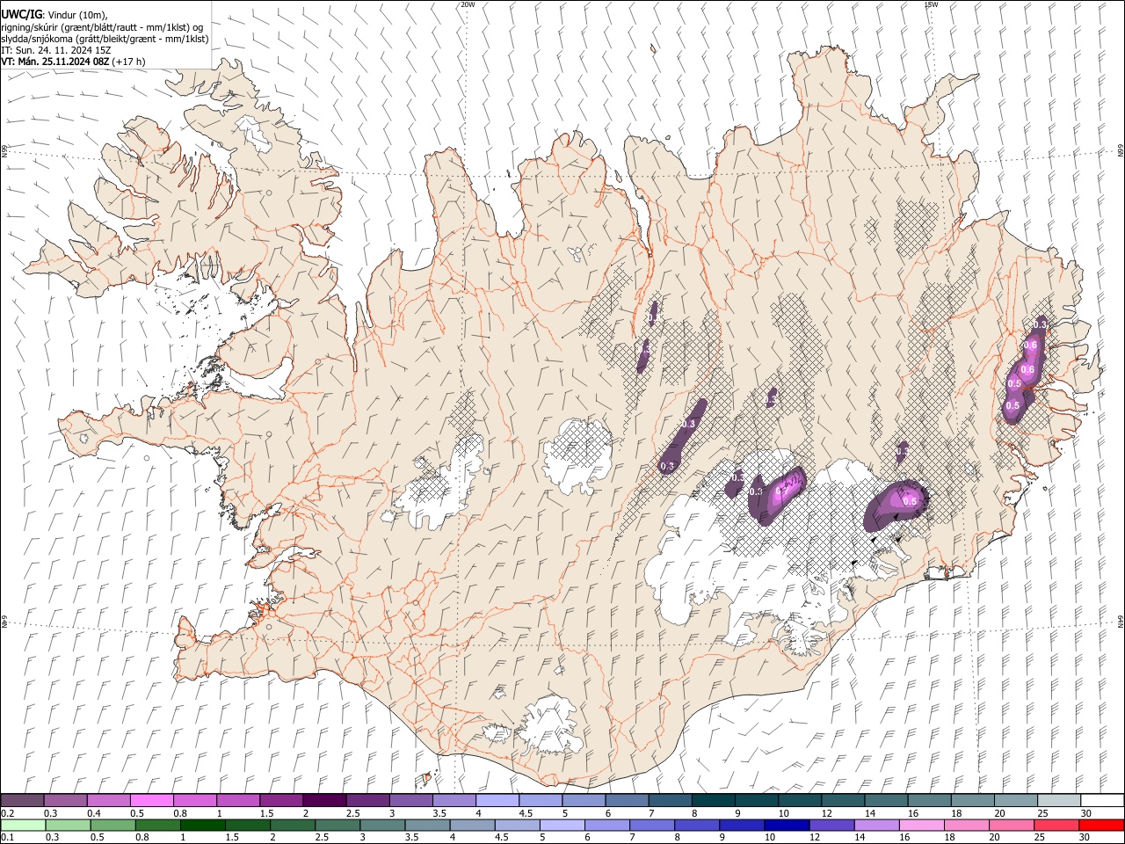Click the '20W' longitude label at the map top
This screenshot has height=844, width=1125.
pos(468,4)
